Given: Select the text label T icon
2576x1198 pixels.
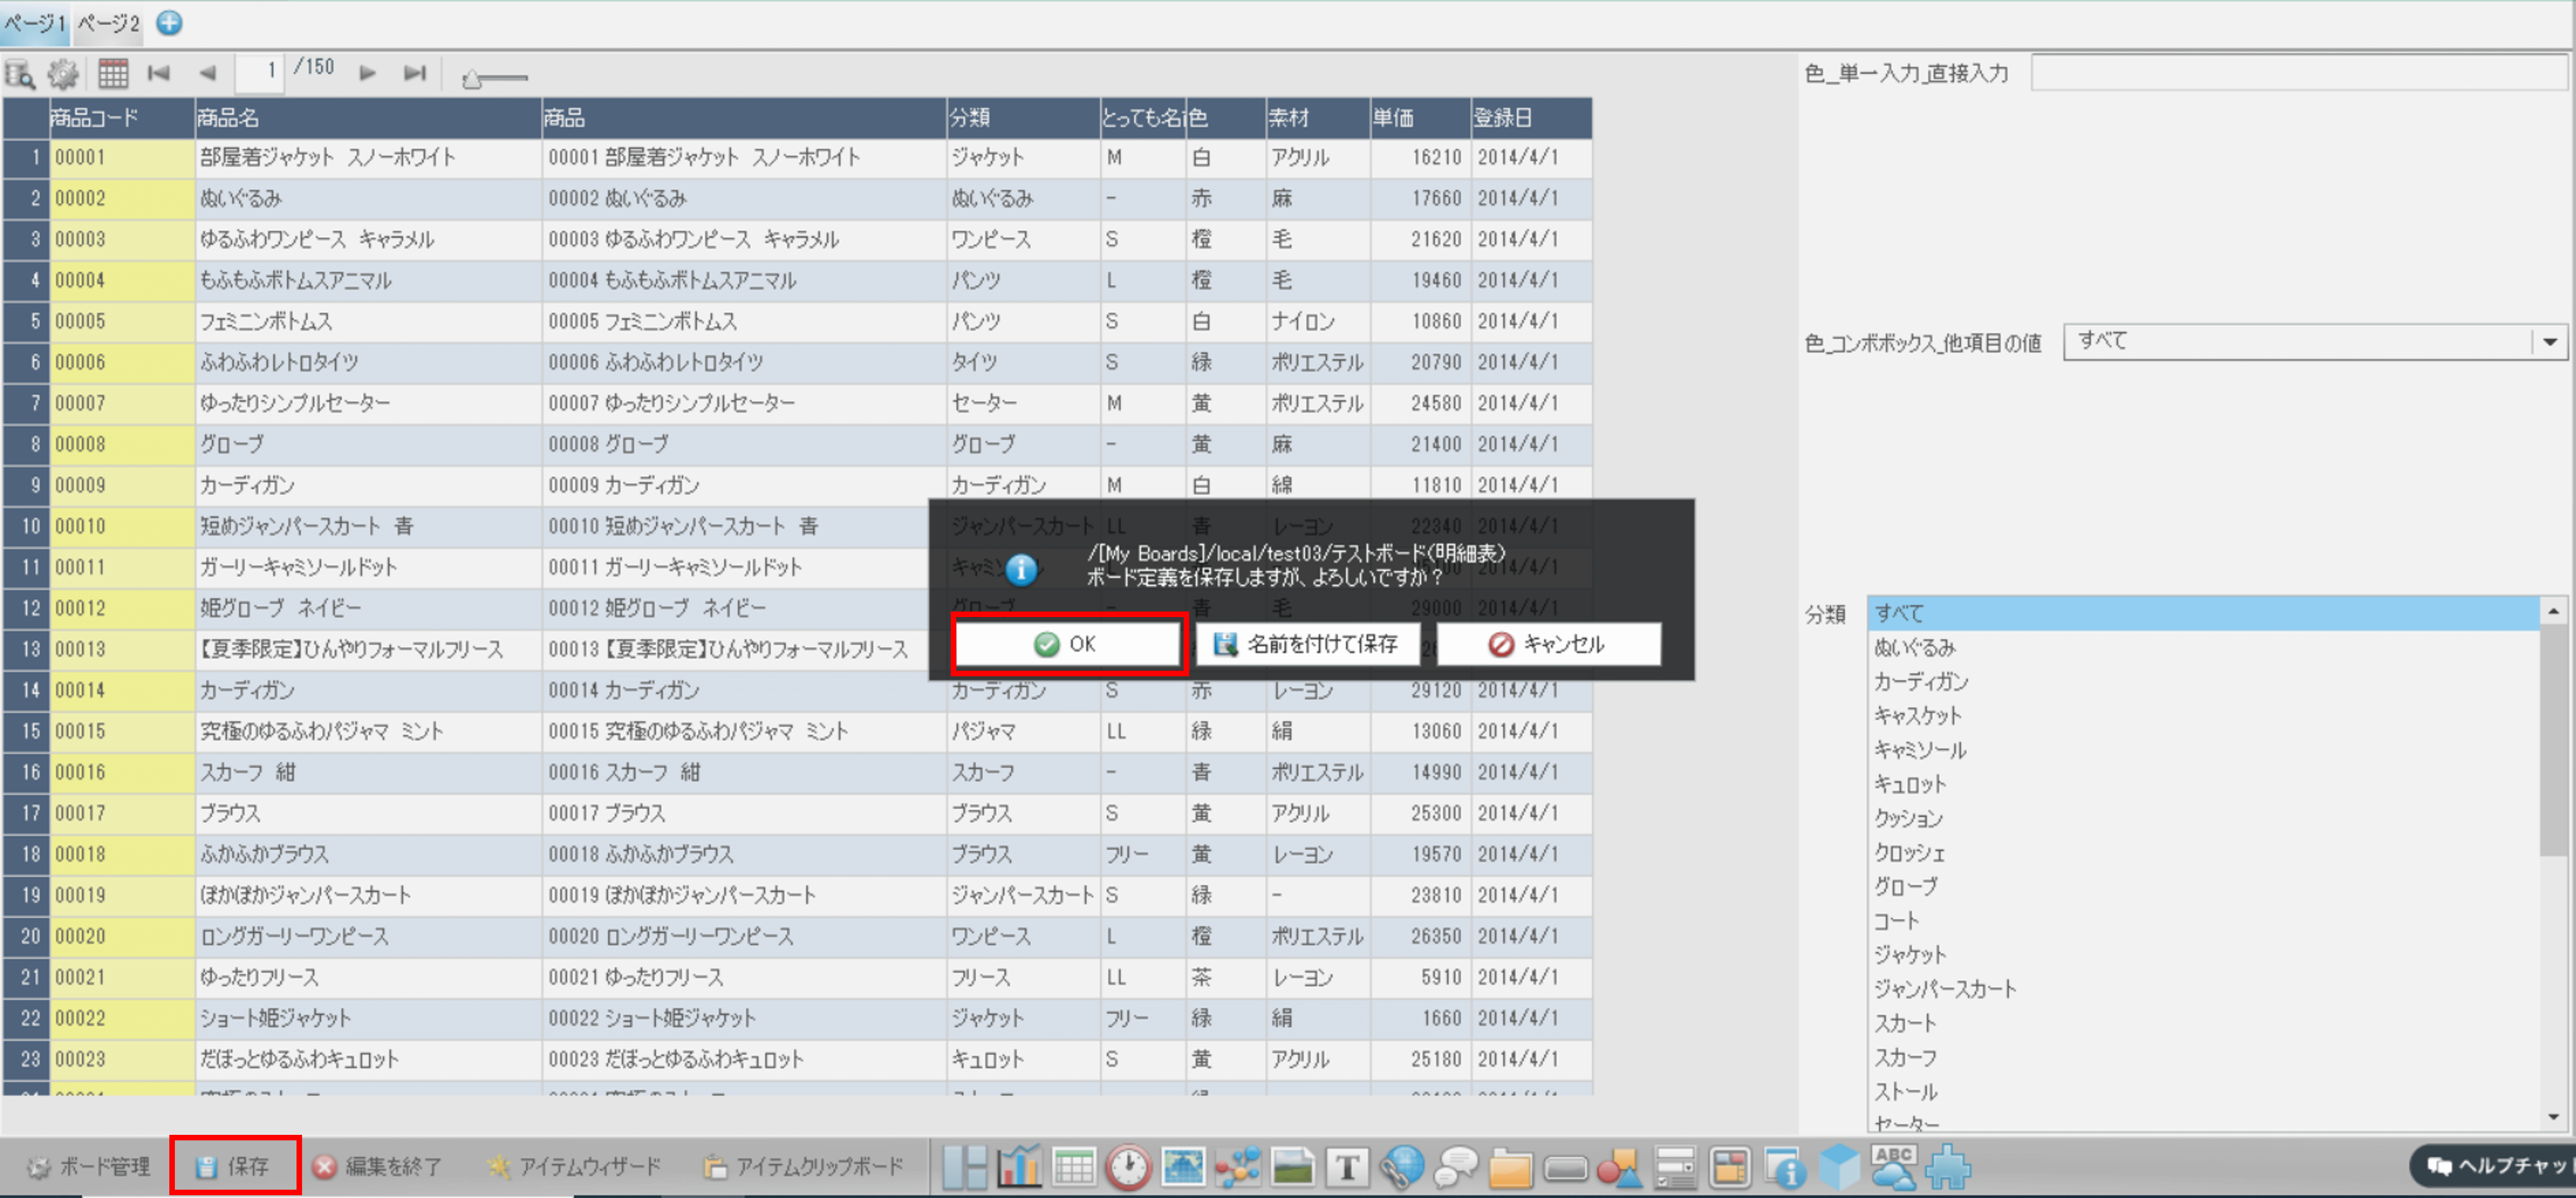Looking at the screenshot, I should tap(1347, 1167).
